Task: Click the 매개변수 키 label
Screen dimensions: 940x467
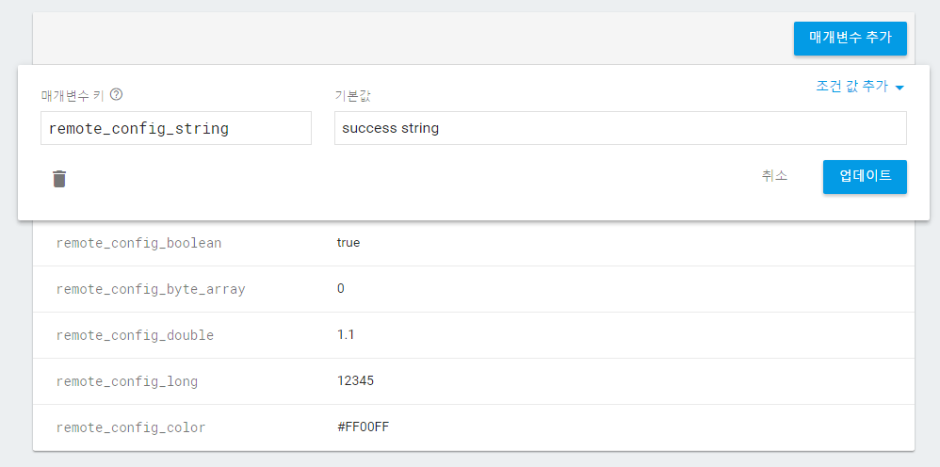Action: click(73, 95)
